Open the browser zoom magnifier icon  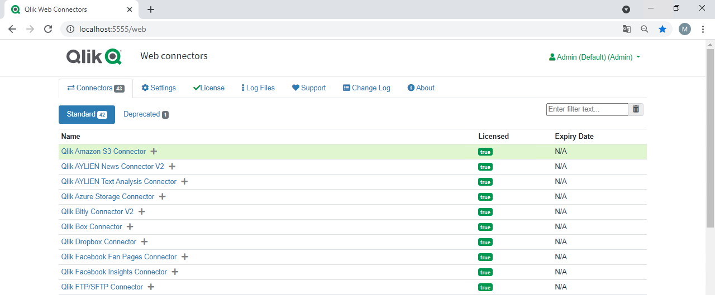(645, 29)
